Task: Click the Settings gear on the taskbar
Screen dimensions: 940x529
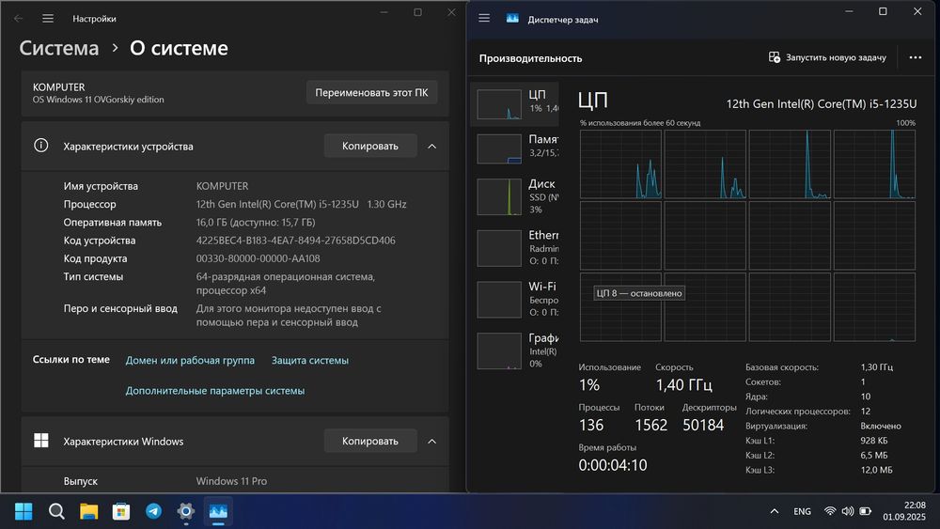Action: tap(186, 511)
